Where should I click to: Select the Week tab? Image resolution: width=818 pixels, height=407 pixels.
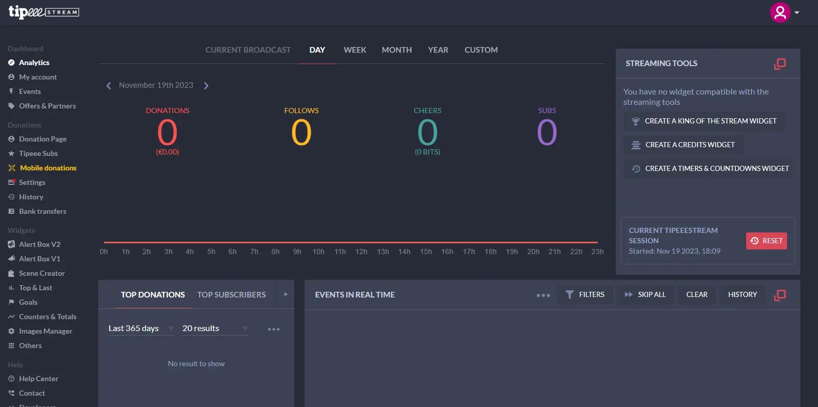(355, 50)
